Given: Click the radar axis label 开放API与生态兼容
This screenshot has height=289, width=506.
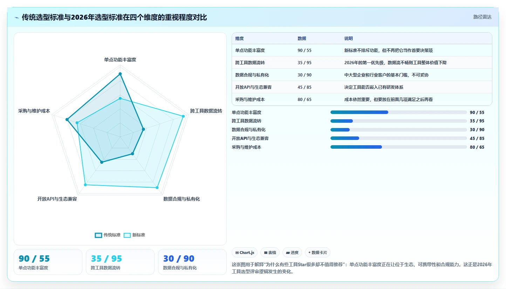Looking at the screenshot, I should [57, 199].
